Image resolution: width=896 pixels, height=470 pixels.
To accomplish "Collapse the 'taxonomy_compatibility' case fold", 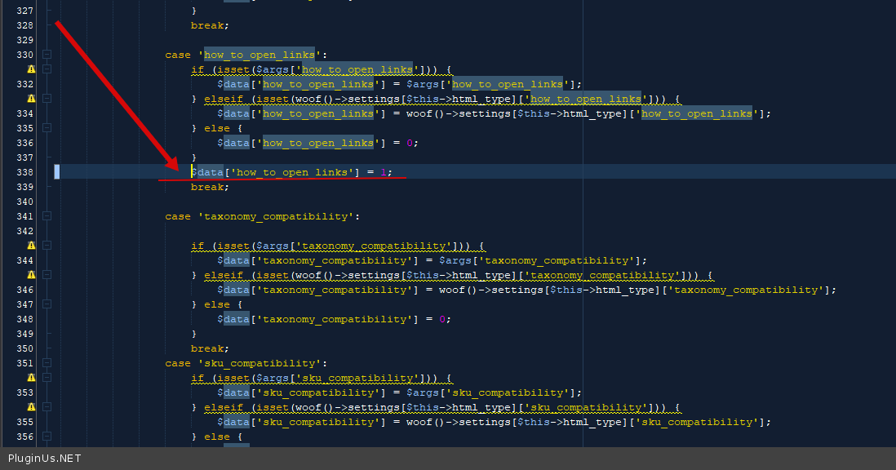I will tap(47, 216).
